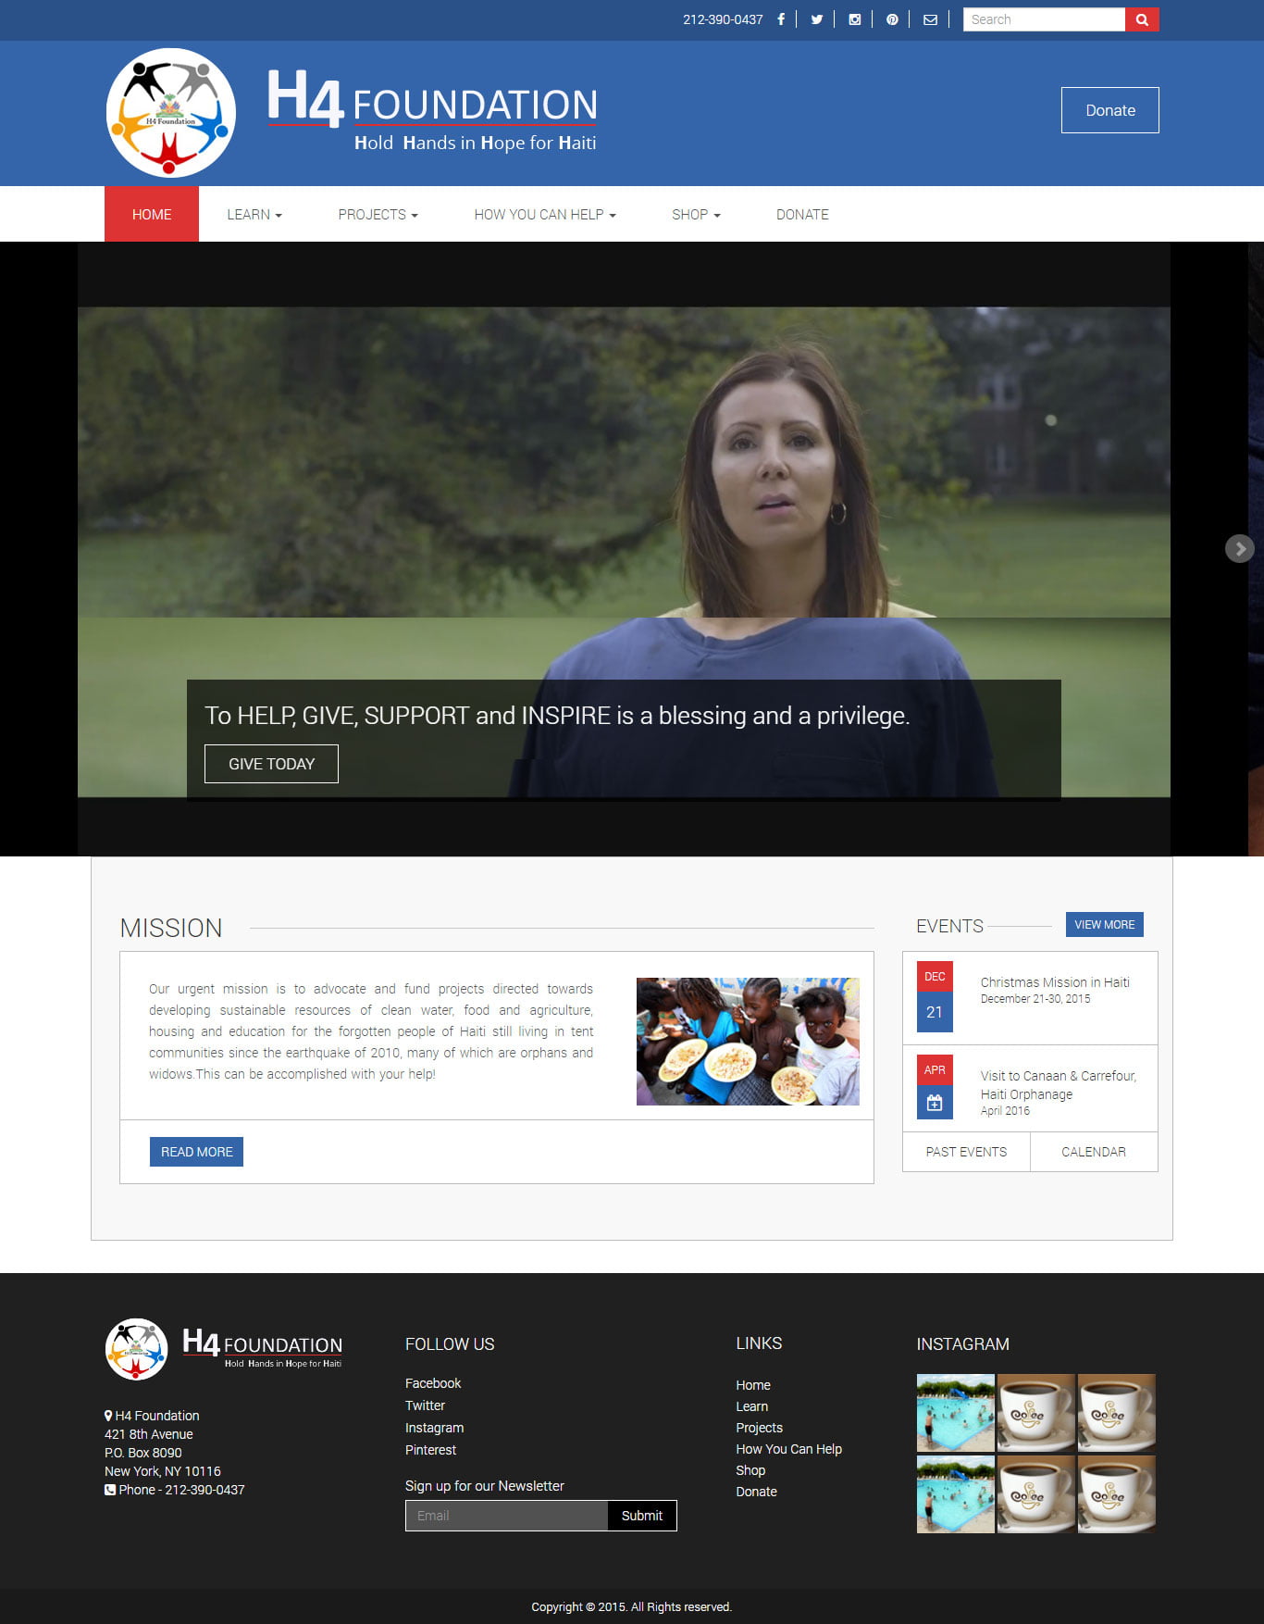The image size is (1264, 1624).
Task: Open the How You Can Help dropdown
Action: click(x=544, y=215)
